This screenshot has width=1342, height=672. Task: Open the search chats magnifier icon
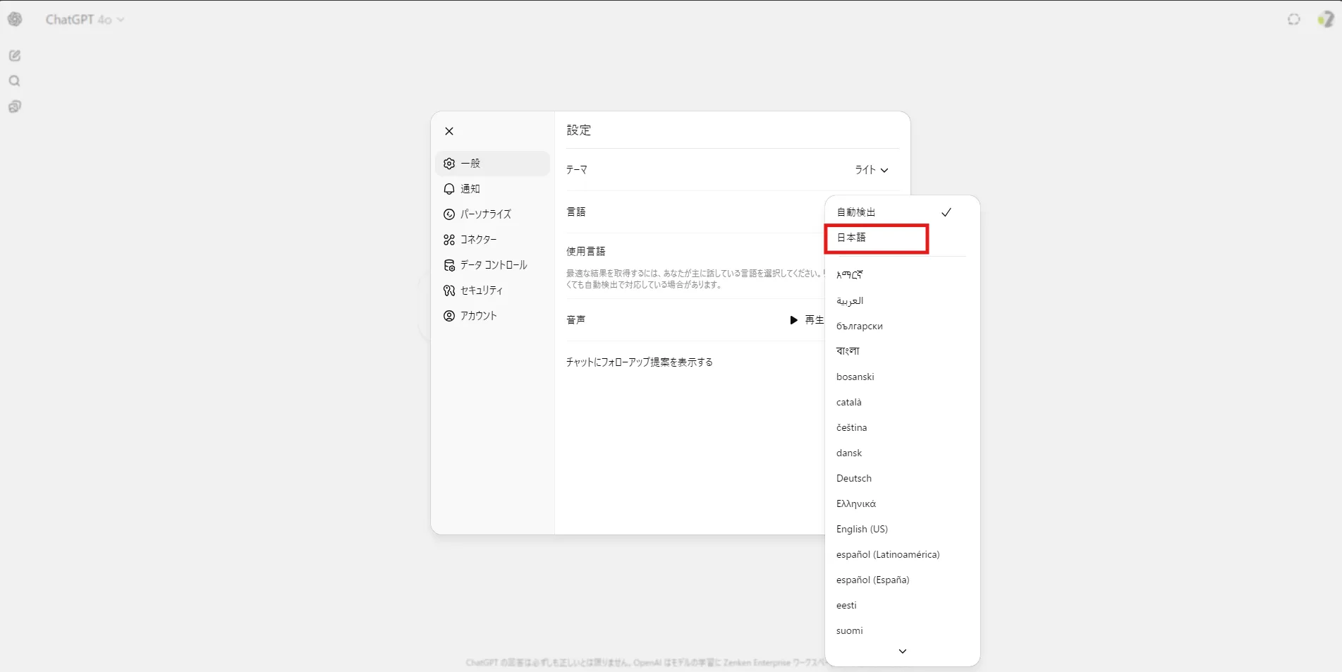click(x=15, y=81)
